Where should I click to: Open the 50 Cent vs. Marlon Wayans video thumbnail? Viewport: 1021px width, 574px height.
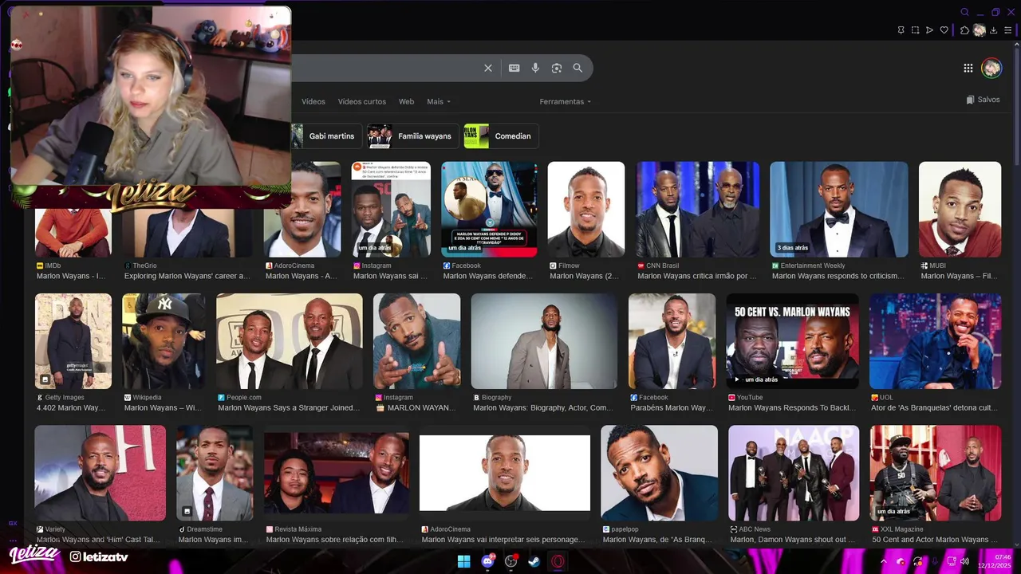coord(792,341)
